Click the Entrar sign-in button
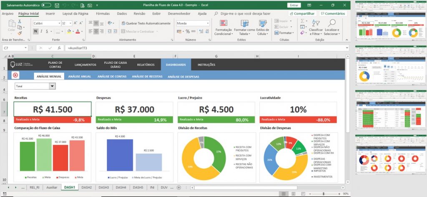Screen dimensions: 427x197 [294, 5]
